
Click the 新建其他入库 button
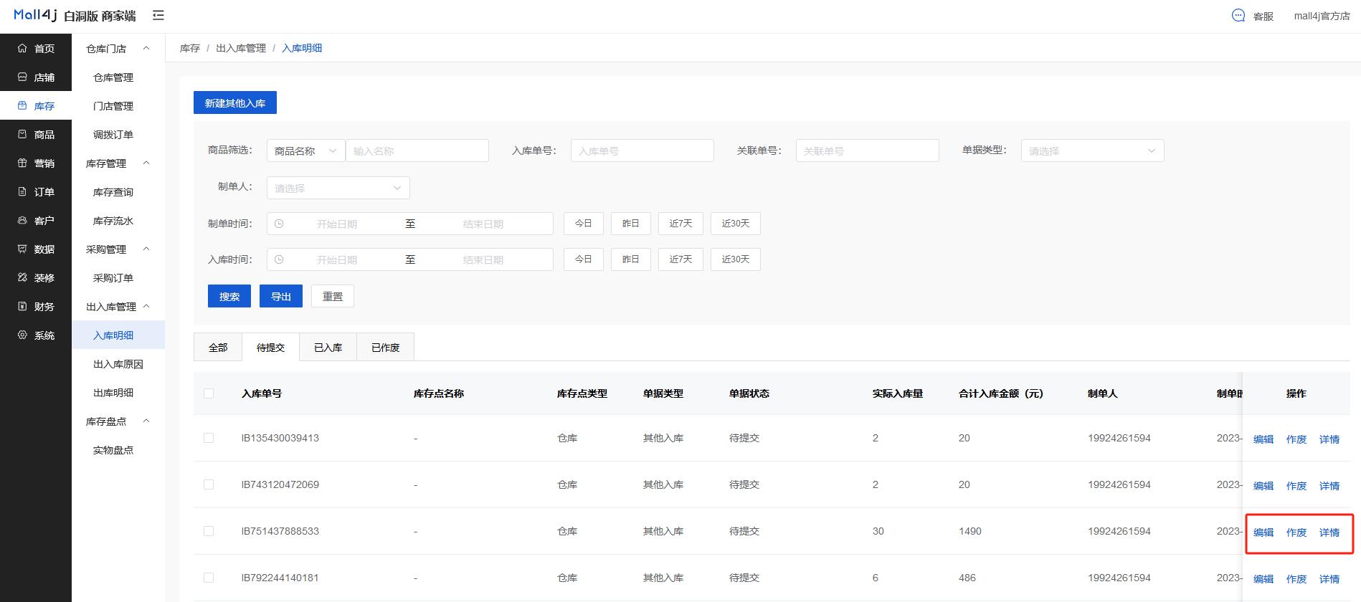(x=235, y=102)
